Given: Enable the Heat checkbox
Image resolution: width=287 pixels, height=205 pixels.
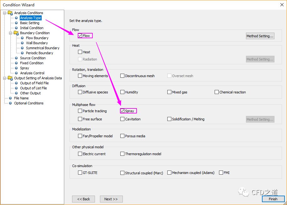Looking at the screenshot, I should click(x=80, y=52).
